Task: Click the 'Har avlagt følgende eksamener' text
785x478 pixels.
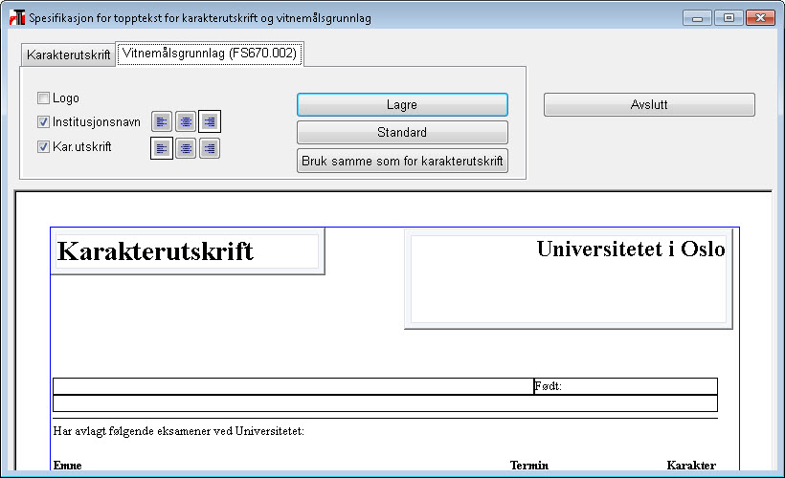Action: click(179, 431)
